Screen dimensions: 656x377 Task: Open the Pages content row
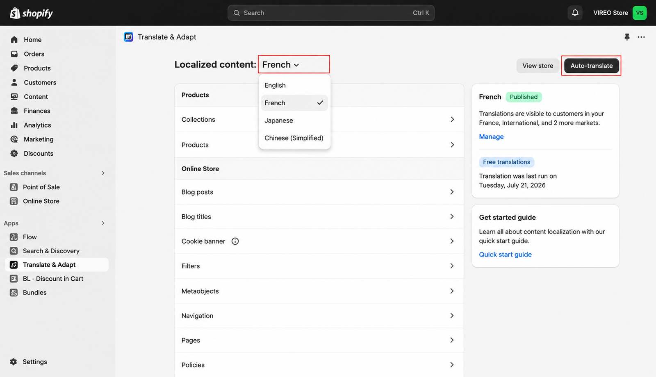point(319,340)
